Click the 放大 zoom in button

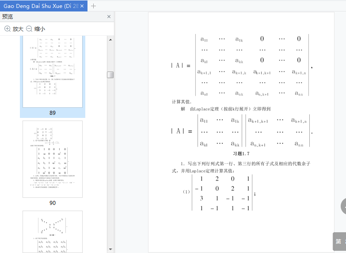(14, 29)
